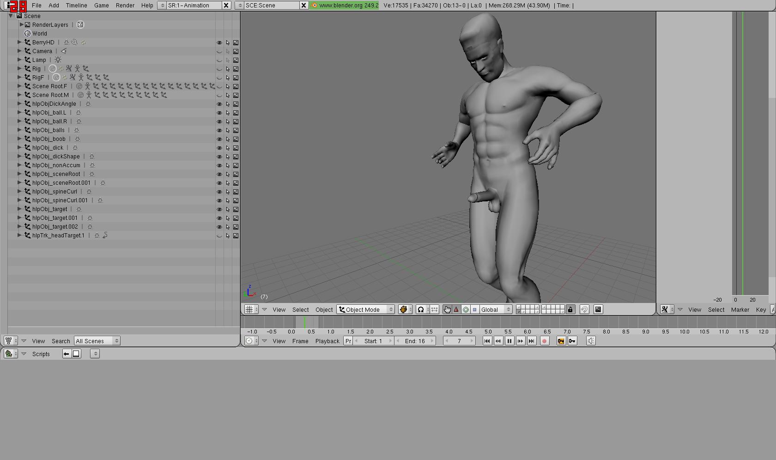Click the Timeline window type clock icon
776x460 pixels.
(251, 341)
